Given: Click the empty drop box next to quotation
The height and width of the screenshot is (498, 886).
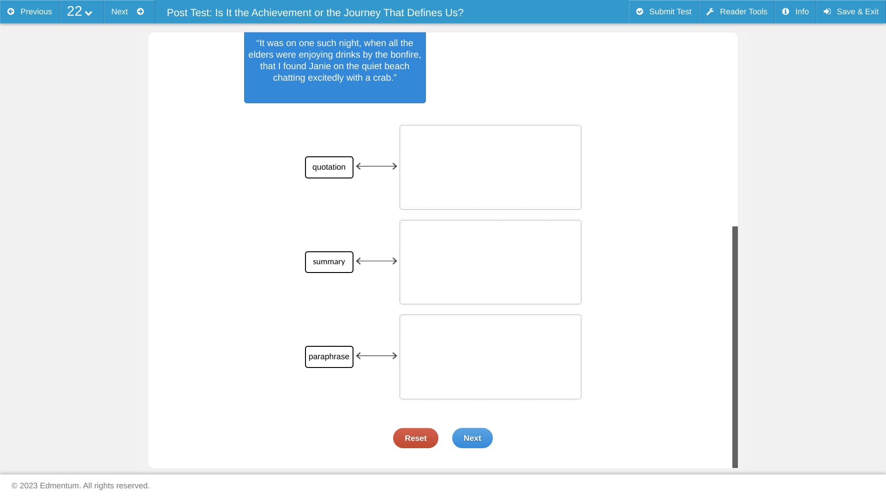Looking at the screenshot, I should coord(491,167).
